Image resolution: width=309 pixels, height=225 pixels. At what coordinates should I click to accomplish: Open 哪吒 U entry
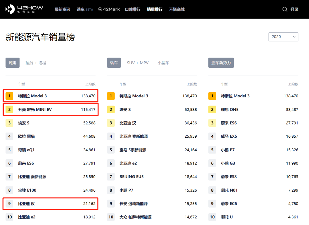[x=227, y=217]
